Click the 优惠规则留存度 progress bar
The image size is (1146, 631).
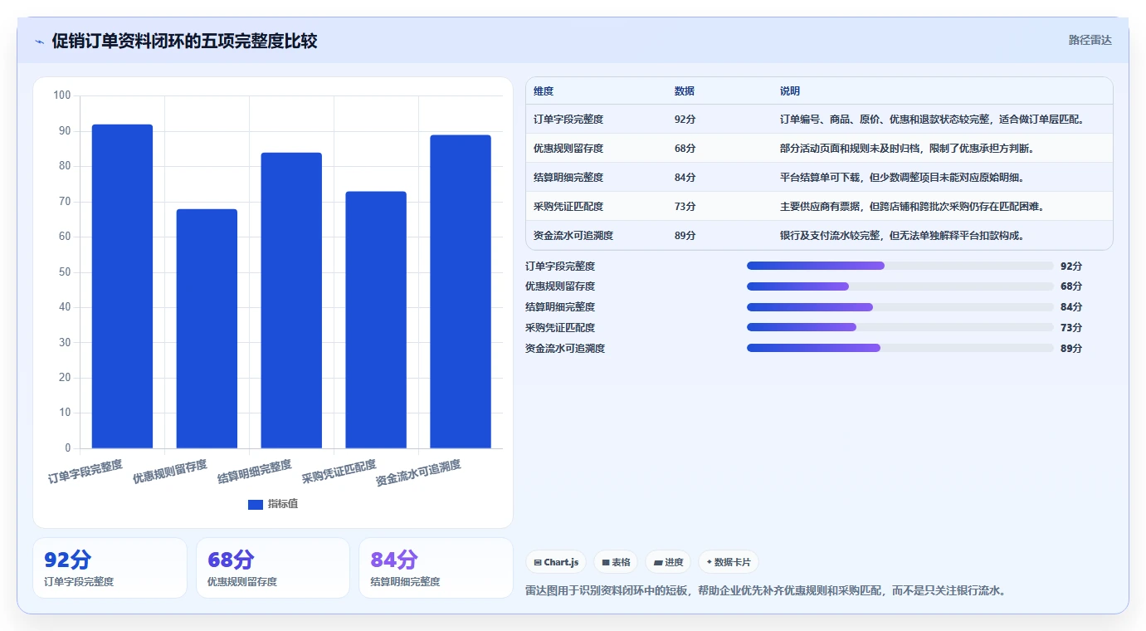pos(900,286)
